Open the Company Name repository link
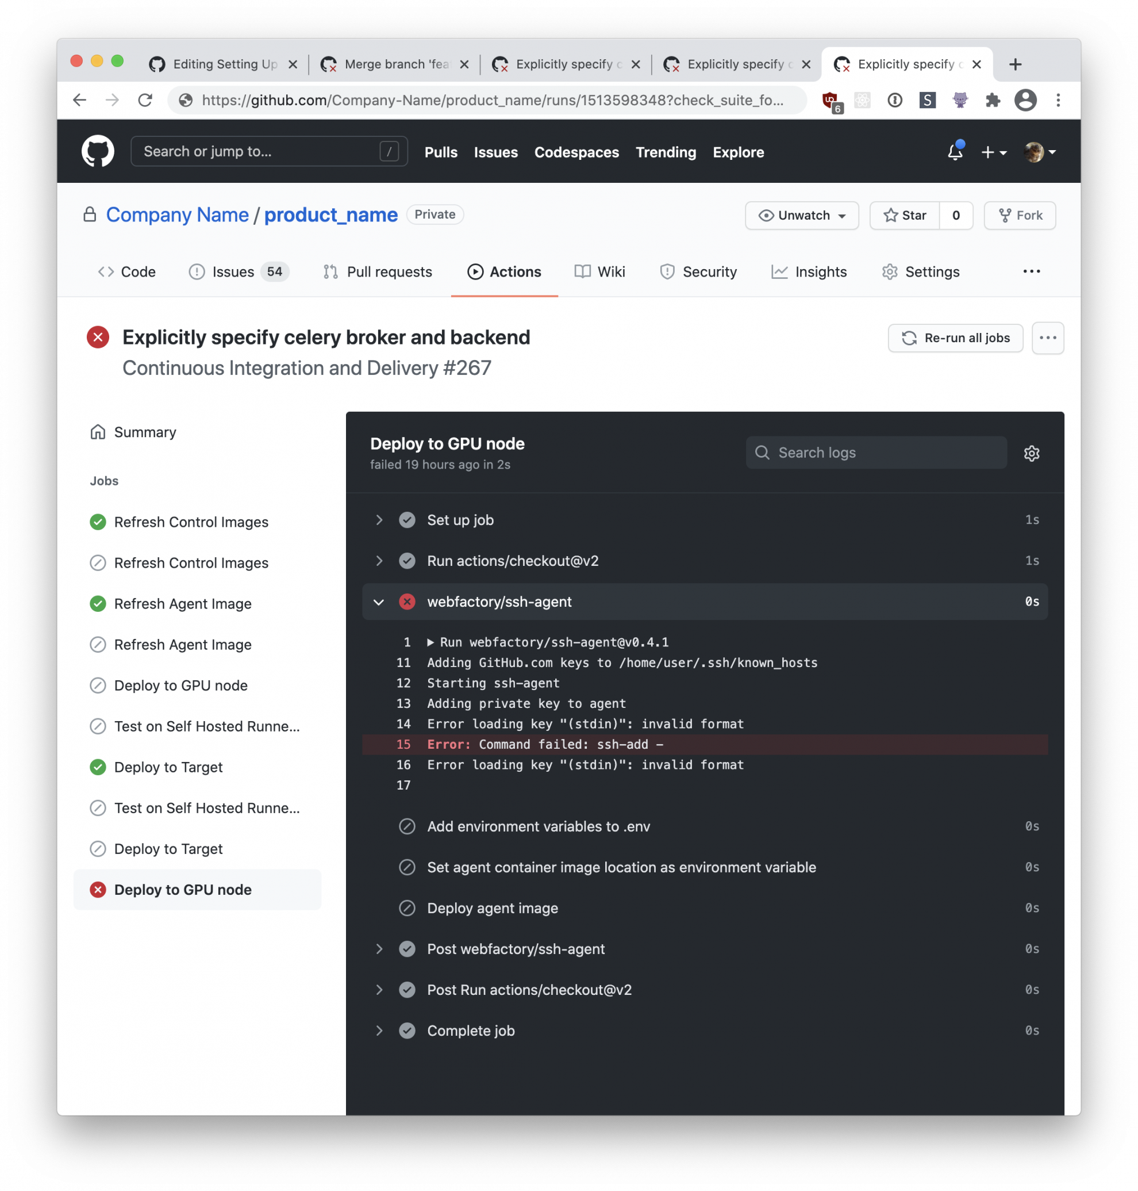1138x1191 pixels. (x=176, y=215)
